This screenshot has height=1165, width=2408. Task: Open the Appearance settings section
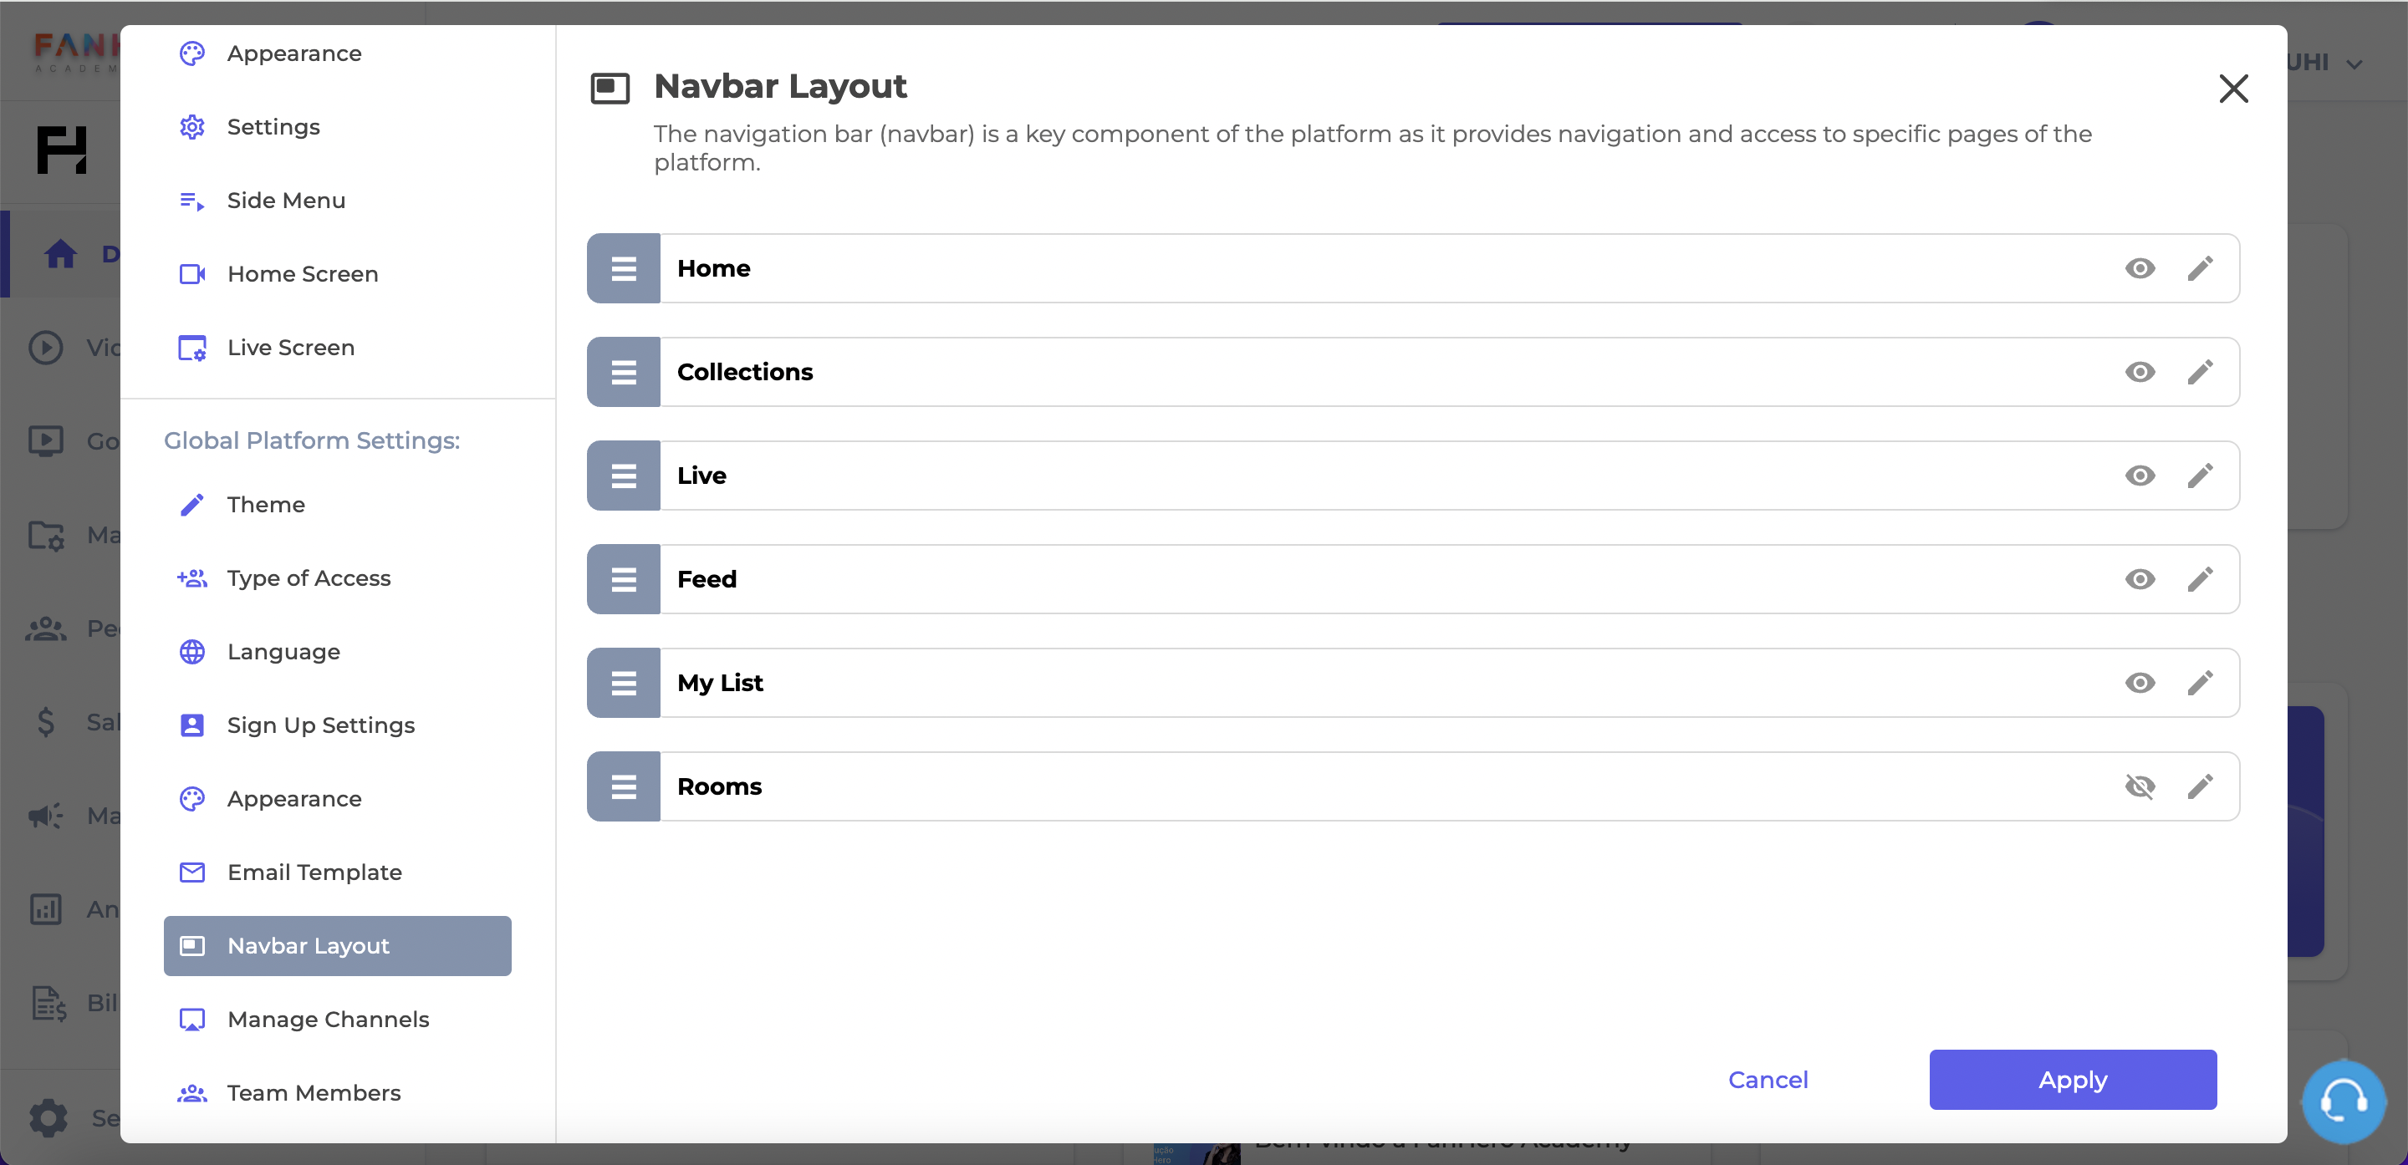[295, 798]
